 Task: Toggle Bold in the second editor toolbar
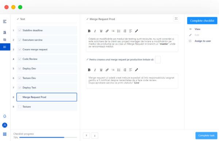point(89,70)
